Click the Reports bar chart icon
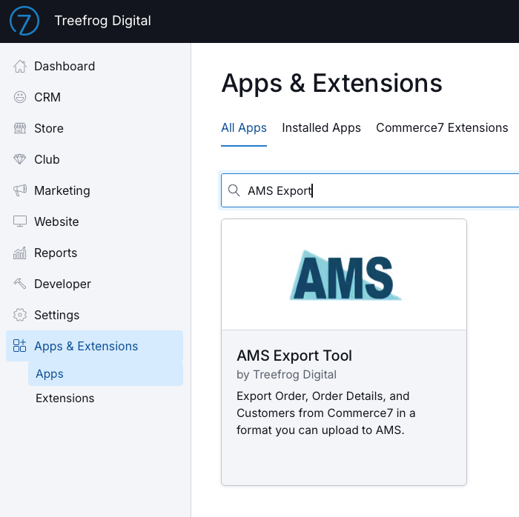The width and height of the screenshot is (519, 517). 20,253
